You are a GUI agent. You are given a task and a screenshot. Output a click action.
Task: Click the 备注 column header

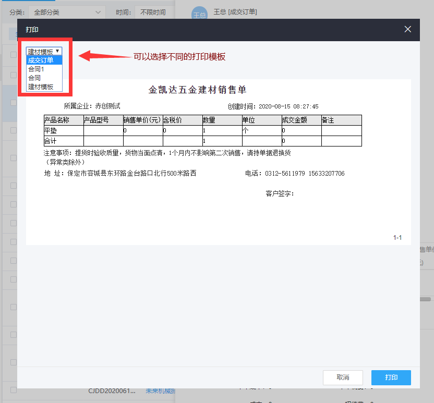pos(342,120)
